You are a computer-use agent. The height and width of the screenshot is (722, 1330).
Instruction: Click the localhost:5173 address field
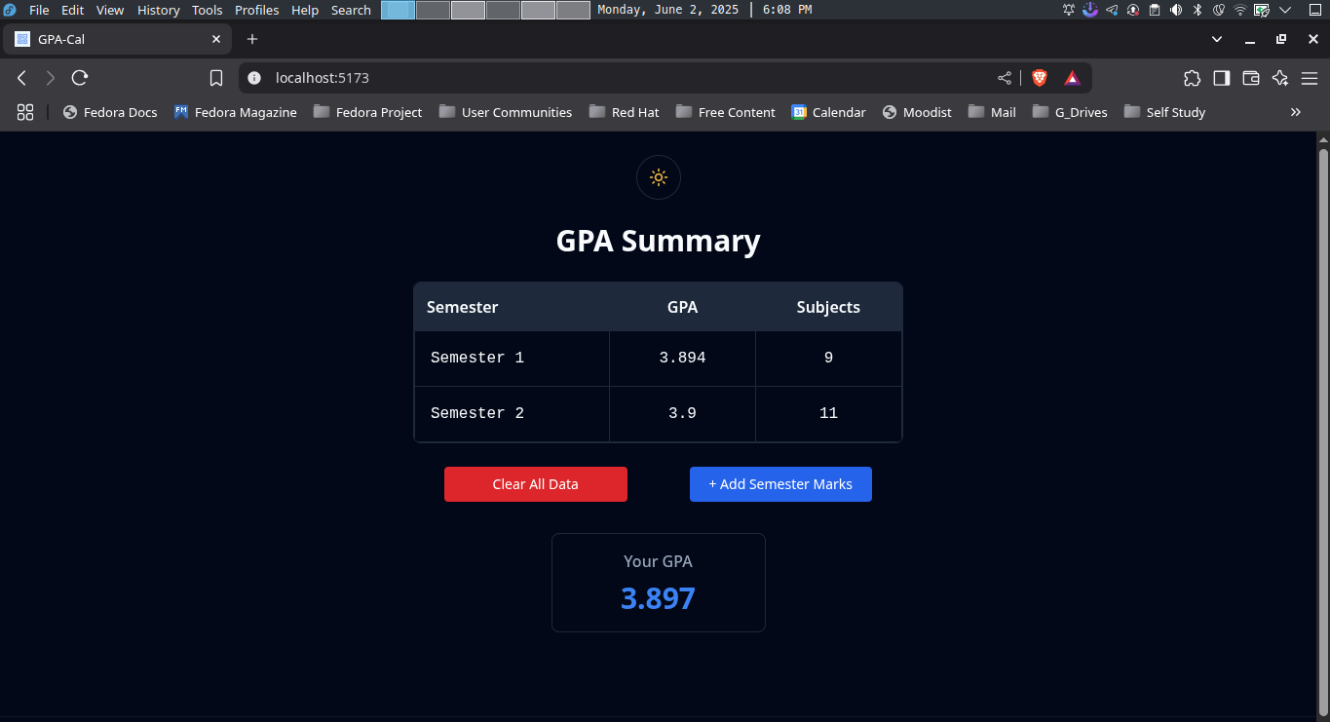click(624, 78)
